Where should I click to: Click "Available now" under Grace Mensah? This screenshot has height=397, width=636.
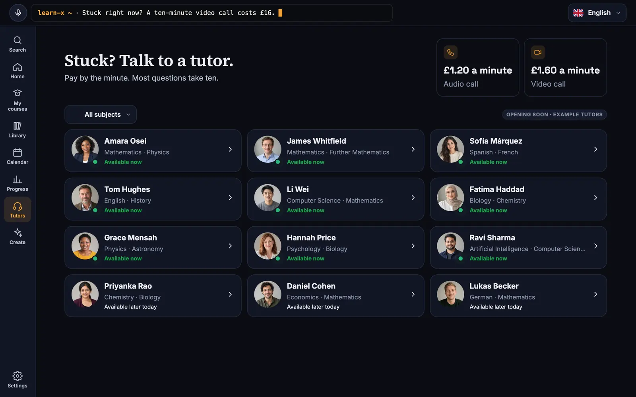[123, 258]
